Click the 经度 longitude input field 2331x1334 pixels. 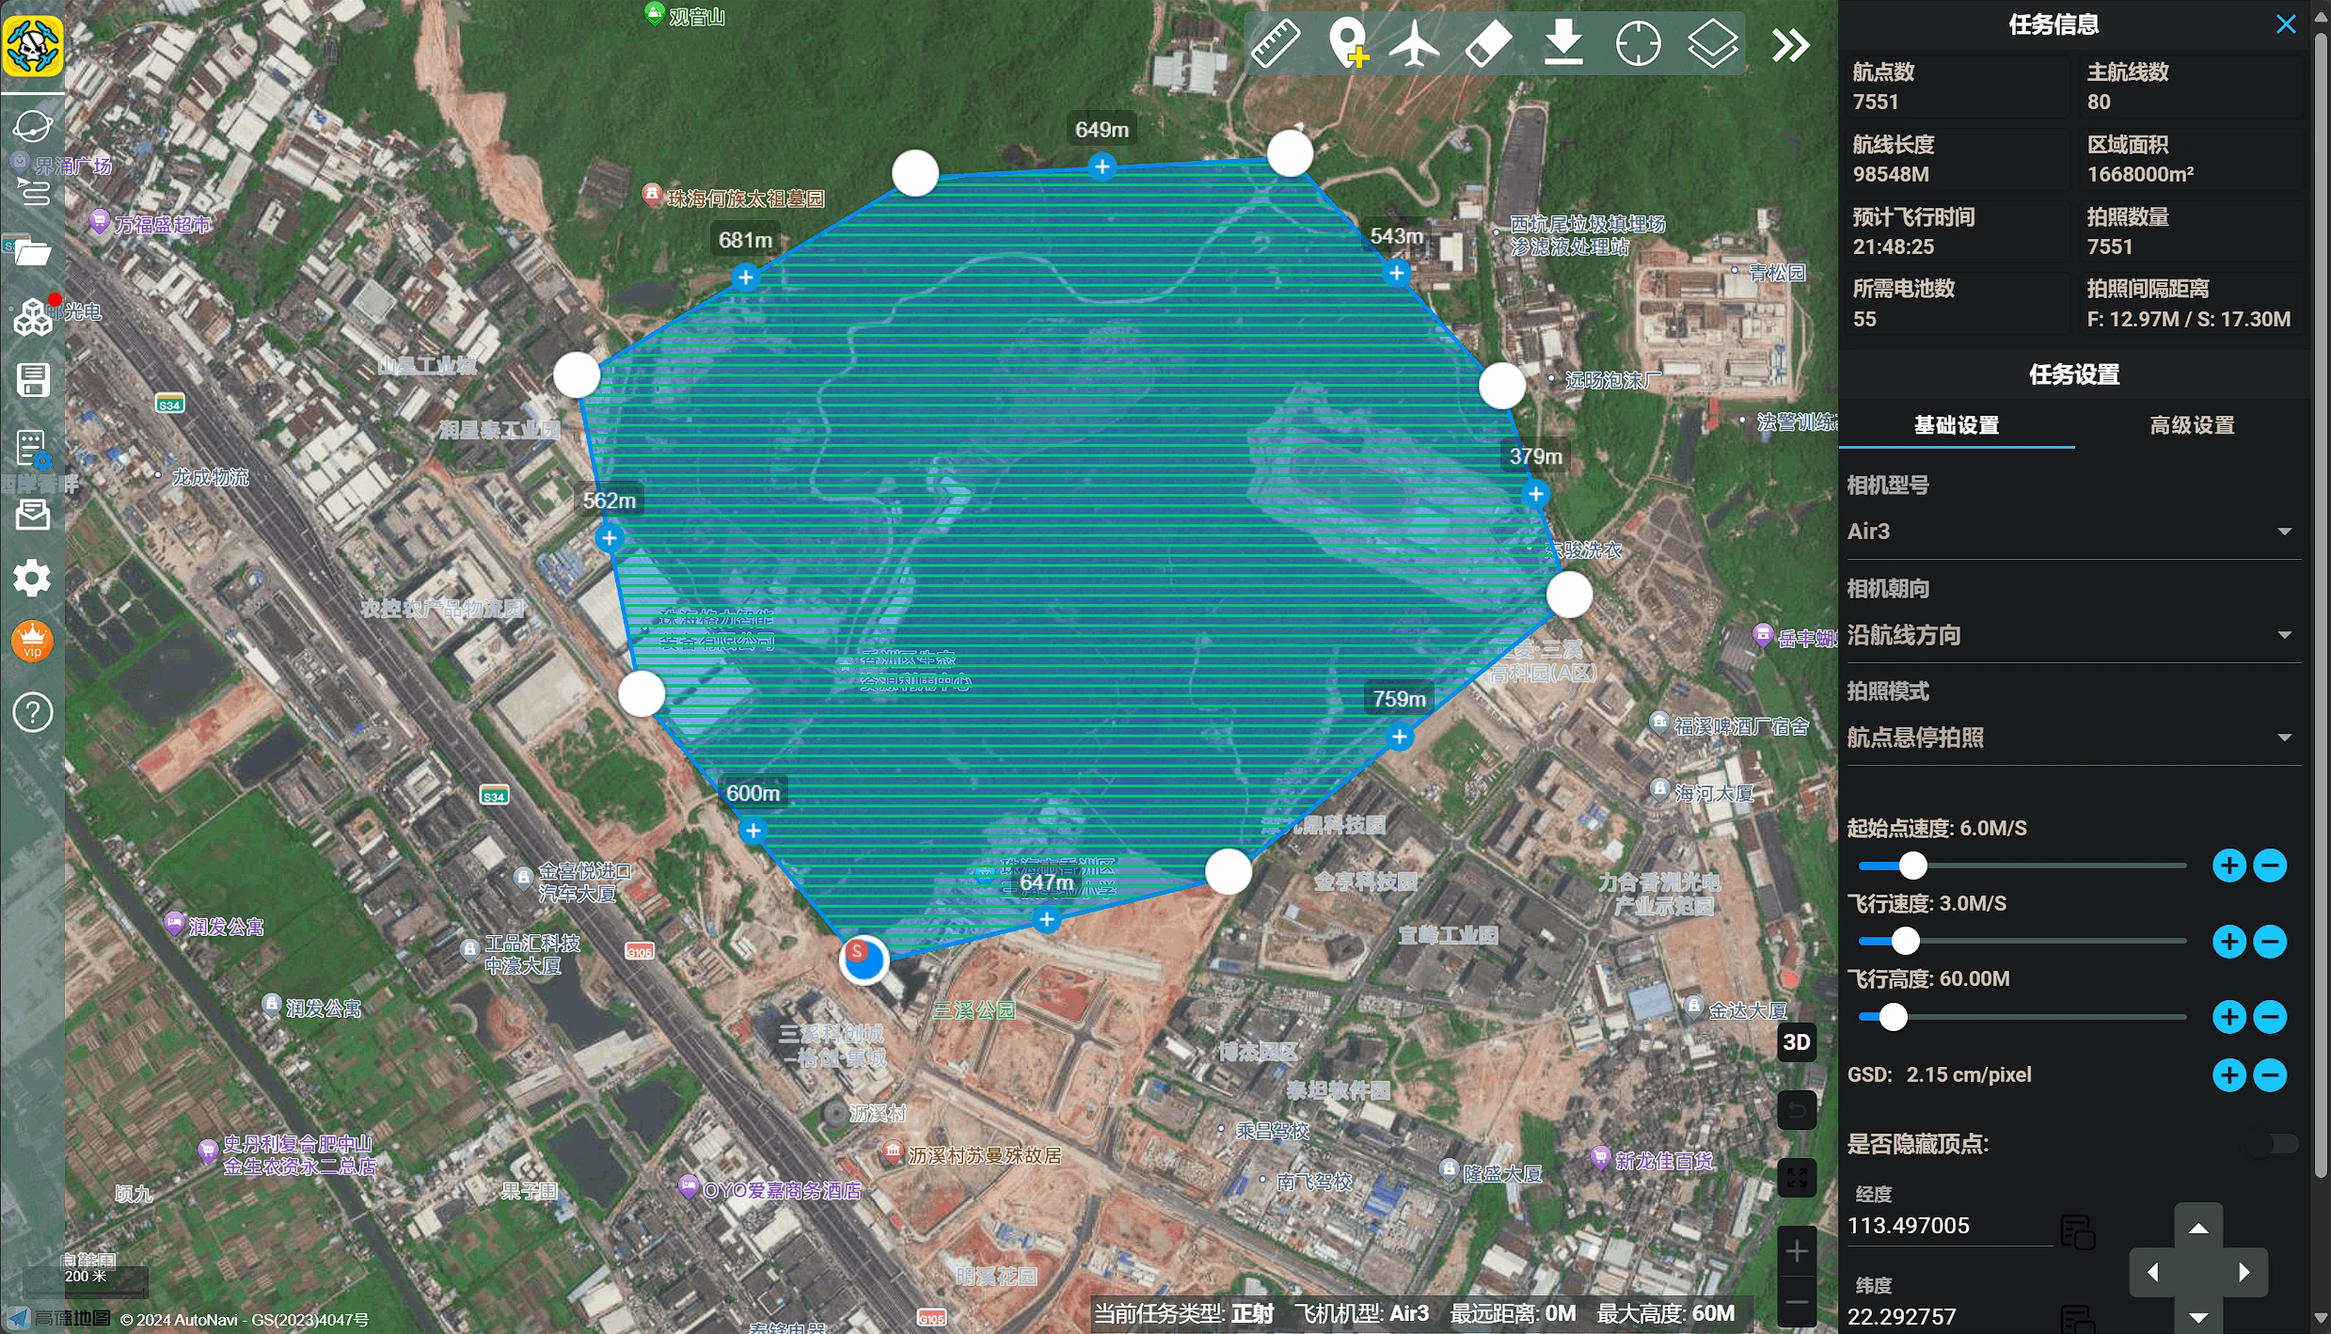click(x=1949, y=1226)
